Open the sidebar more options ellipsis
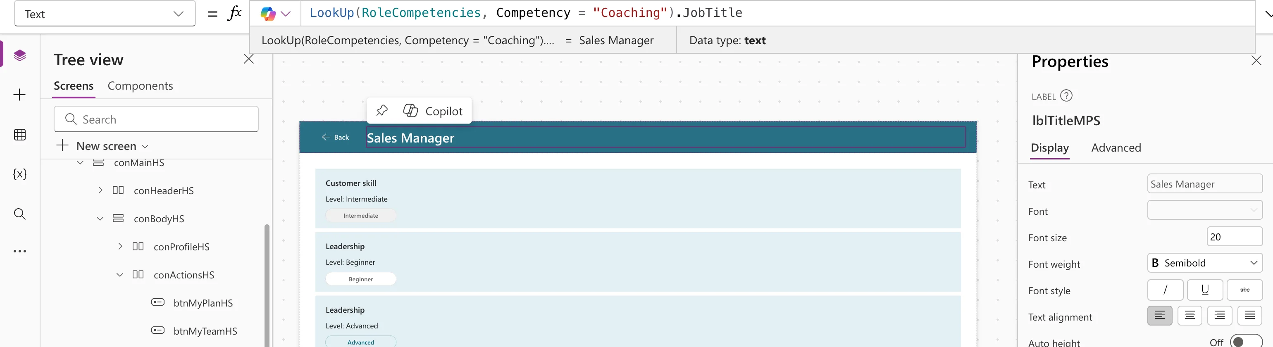Viewport: 1273px width, 347px height. click(x=20, y=251)
